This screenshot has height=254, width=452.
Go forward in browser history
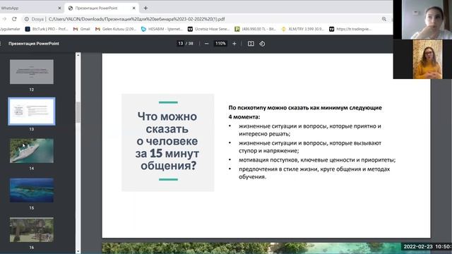[4, 19]
